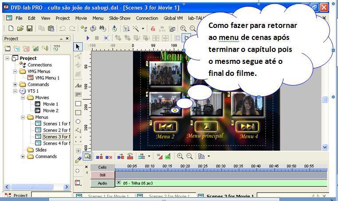
Task: Select the pen nib drawing tool
Action: pyautogui.click(x=78, y=160)
